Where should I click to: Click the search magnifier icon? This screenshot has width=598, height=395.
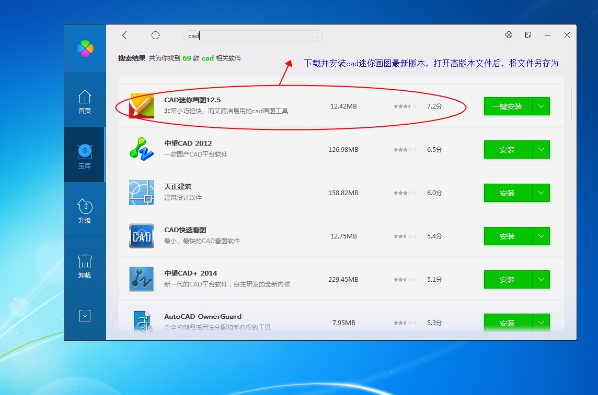315,36
